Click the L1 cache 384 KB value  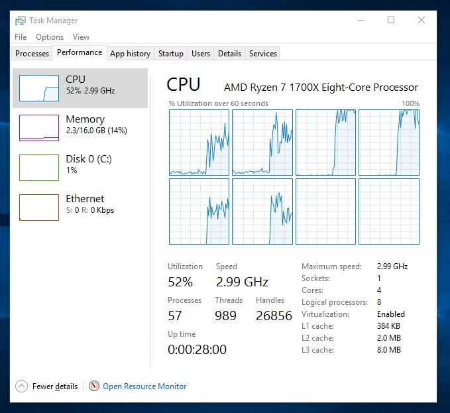[x=388, y=326]
